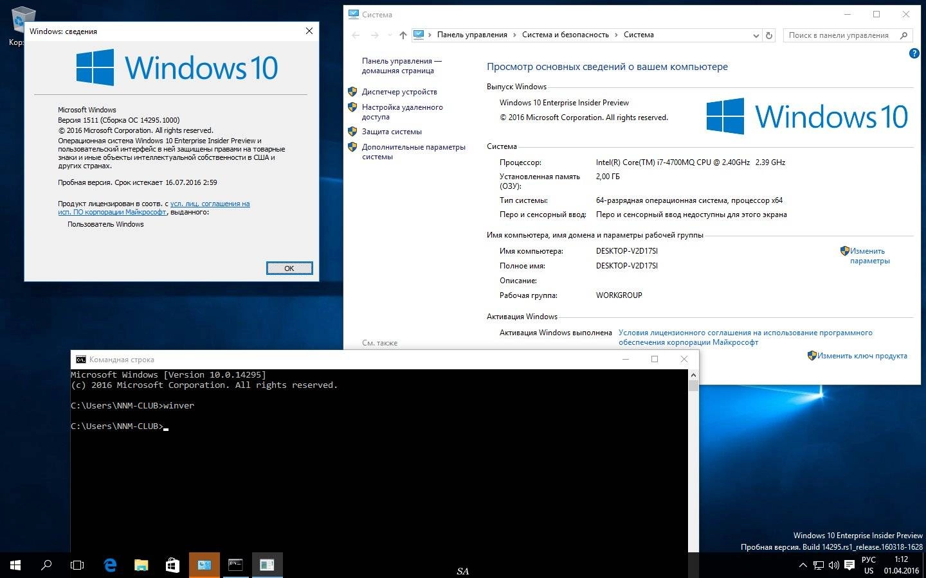Maximize the Система window
926x578 pixels.
point(876,14)
